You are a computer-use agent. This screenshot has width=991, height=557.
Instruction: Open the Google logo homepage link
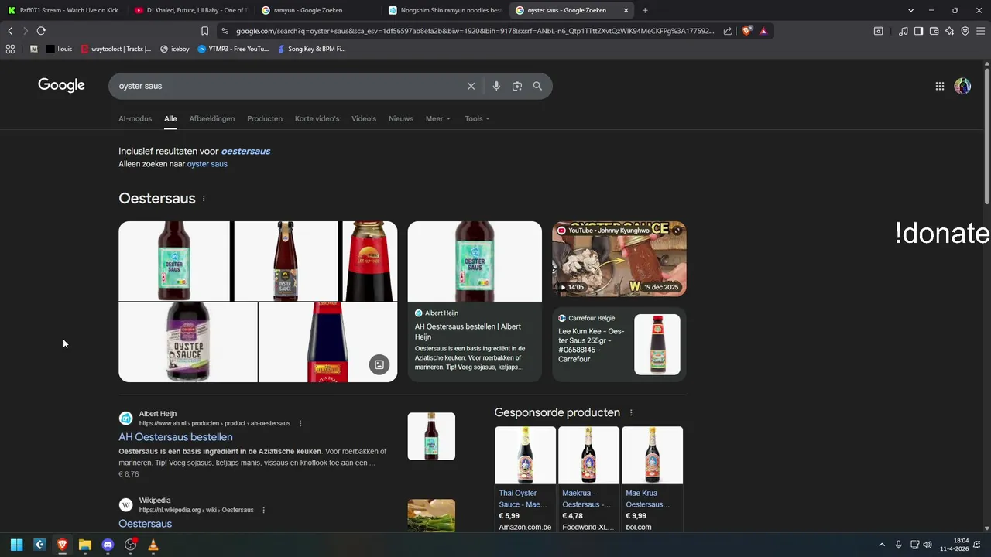[x=61, y=85]
